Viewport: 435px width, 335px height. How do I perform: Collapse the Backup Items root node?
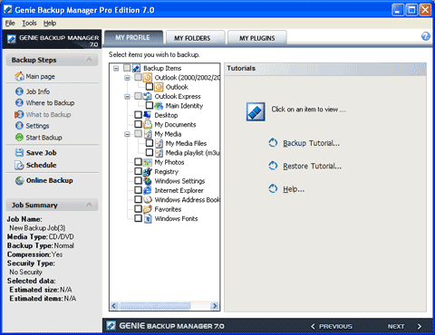click(x=116, y=69)
